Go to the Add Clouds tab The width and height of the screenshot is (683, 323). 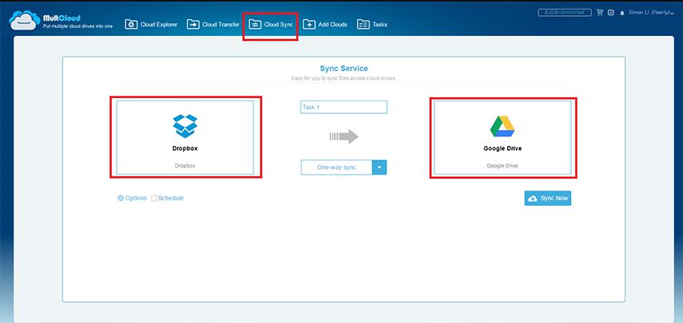(325, 24)
